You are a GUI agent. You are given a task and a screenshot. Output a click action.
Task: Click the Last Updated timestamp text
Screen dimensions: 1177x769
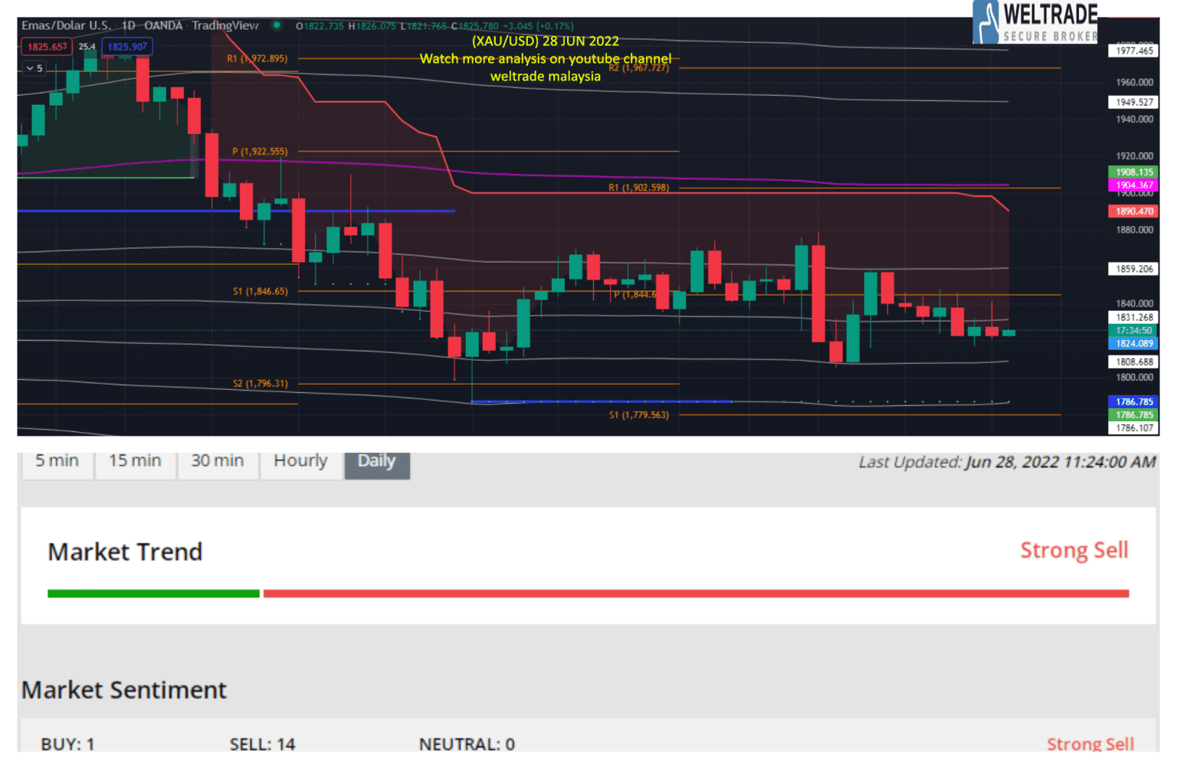coord(1007,462)
